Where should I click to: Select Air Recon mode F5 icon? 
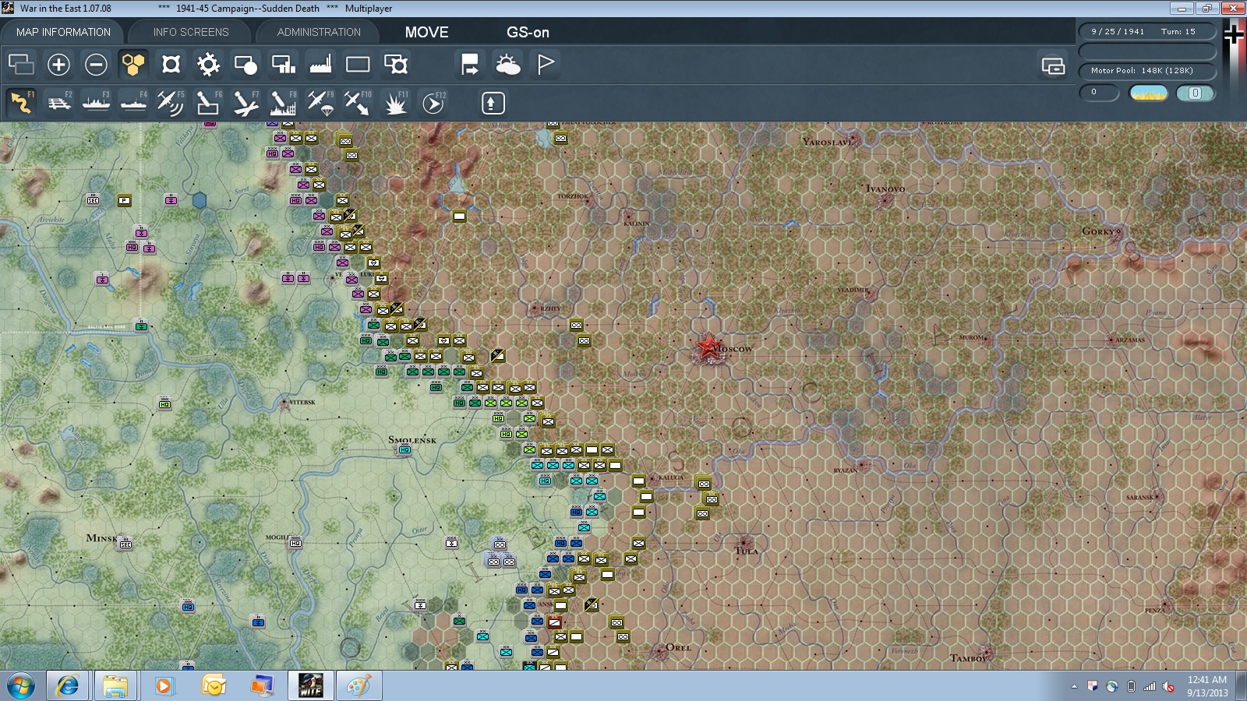pyautogui.click(x=171, y=103)
